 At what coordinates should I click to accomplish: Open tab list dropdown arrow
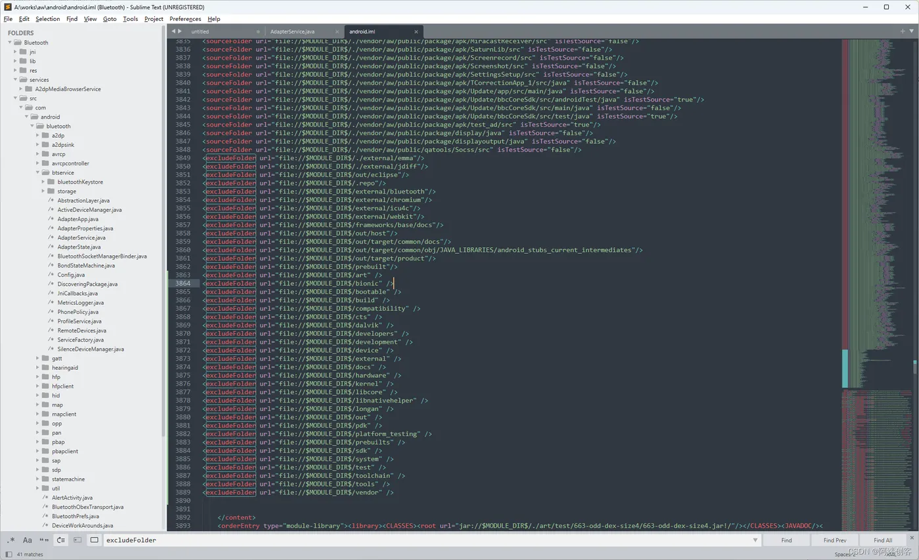912,31
